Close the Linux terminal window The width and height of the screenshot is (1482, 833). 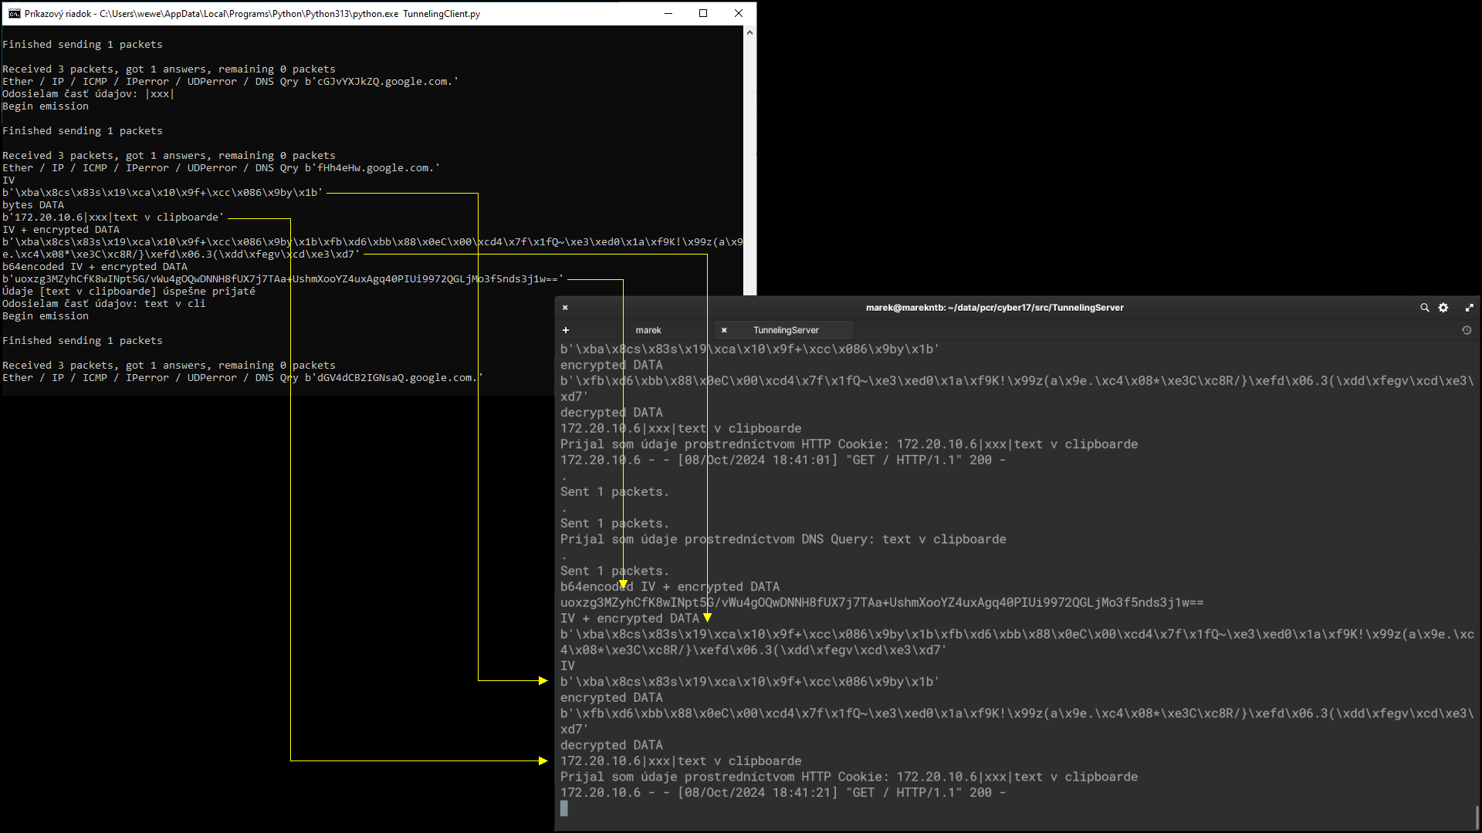pos(565,308)
